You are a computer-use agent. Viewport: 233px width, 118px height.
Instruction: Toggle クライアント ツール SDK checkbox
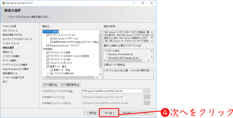click(x=48, y=59)
